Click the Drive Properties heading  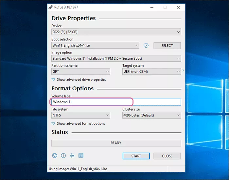tap(74, 18)
